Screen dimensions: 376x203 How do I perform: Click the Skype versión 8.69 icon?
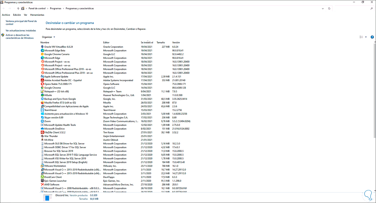click(42, 118)
